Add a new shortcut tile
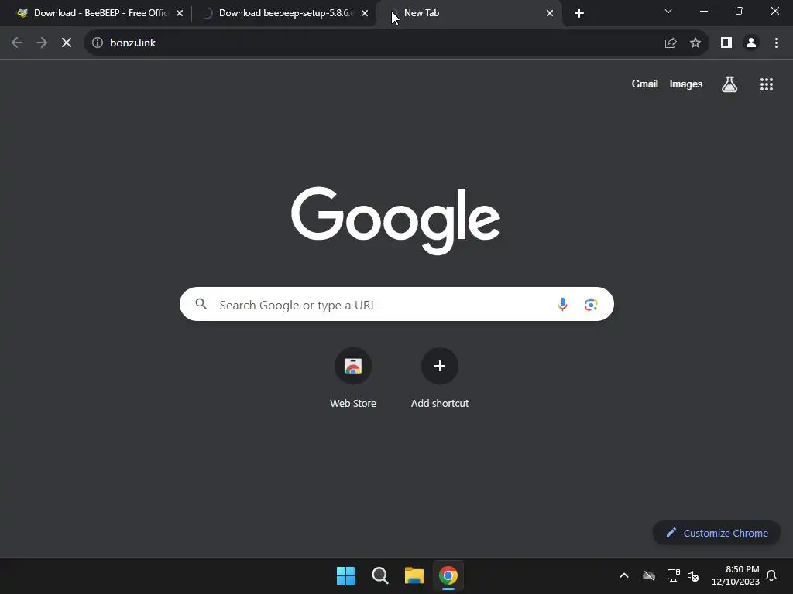The width and height of the screenshot is (793, 594). pos(440,377)
